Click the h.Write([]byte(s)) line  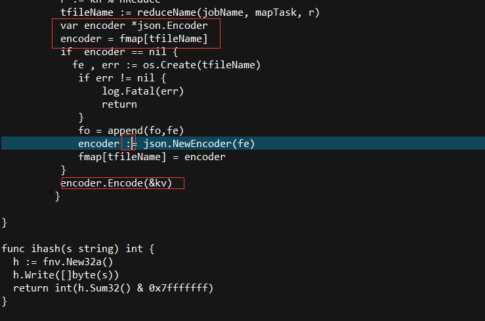click(66, 275)
